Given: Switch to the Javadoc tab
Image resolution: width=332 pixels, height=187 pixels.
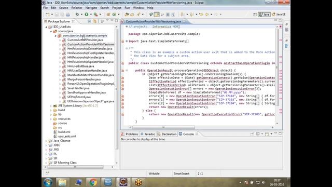Looking at the screenshot, I should point(148,134).
